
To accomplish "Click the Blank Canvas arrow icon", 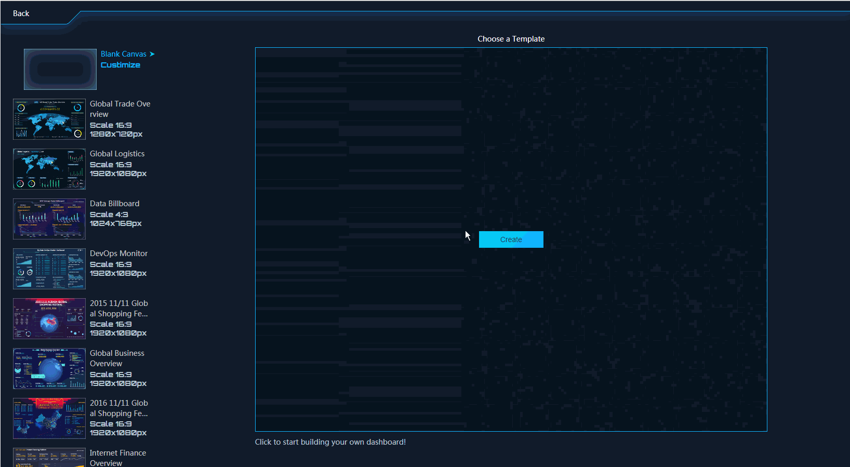I will tap(152, 54).
